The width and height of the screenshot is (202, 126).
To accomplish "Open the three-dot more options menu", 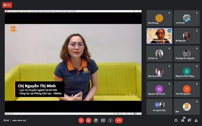I will pos(110,121).
